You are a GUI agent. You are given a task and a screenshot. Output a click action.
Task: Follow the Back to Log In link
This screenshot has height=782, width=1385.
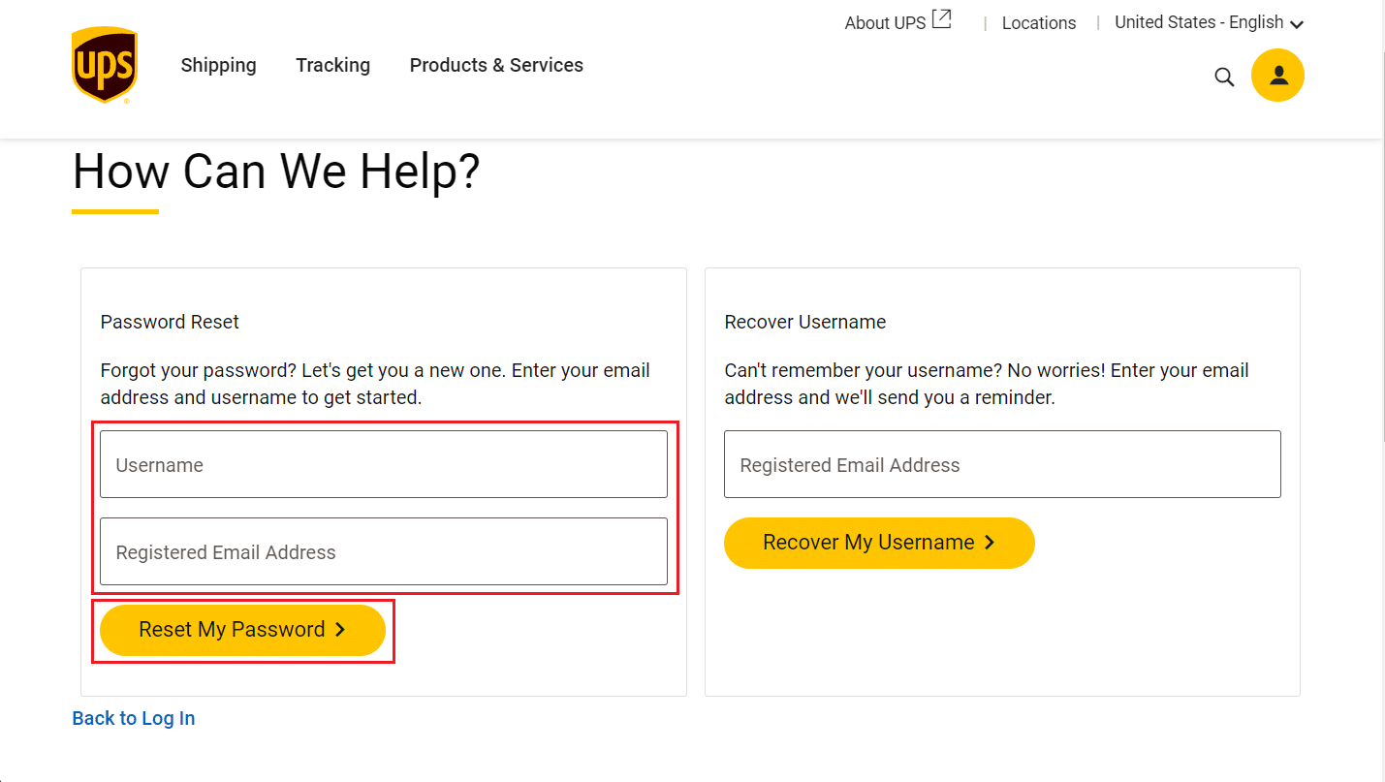click(x=134, y=718)
